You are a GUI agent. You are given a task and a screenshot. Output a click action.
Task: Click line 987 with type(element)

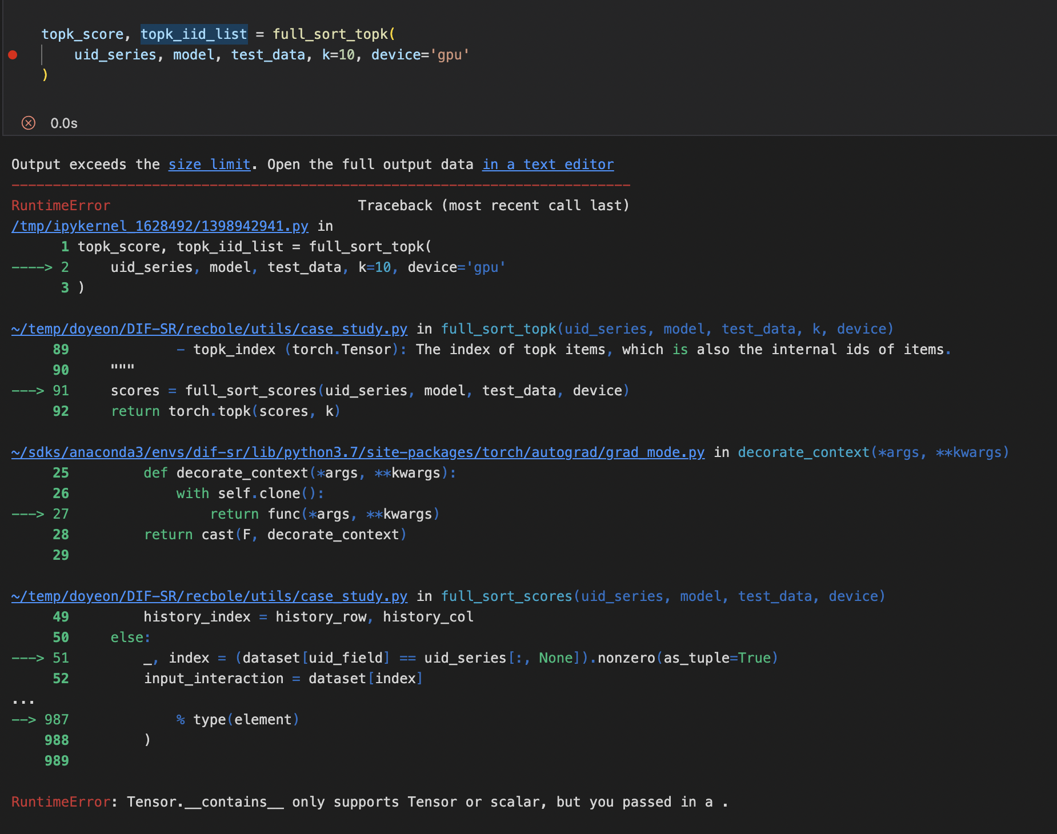[x=237, y=719]
